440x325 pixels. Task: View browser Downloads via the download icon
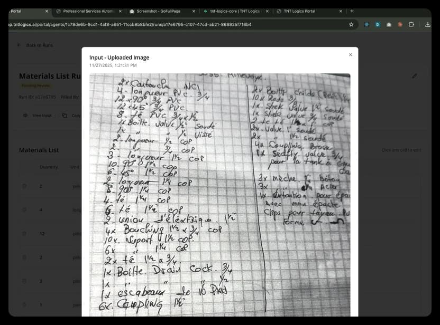(428, 24)
